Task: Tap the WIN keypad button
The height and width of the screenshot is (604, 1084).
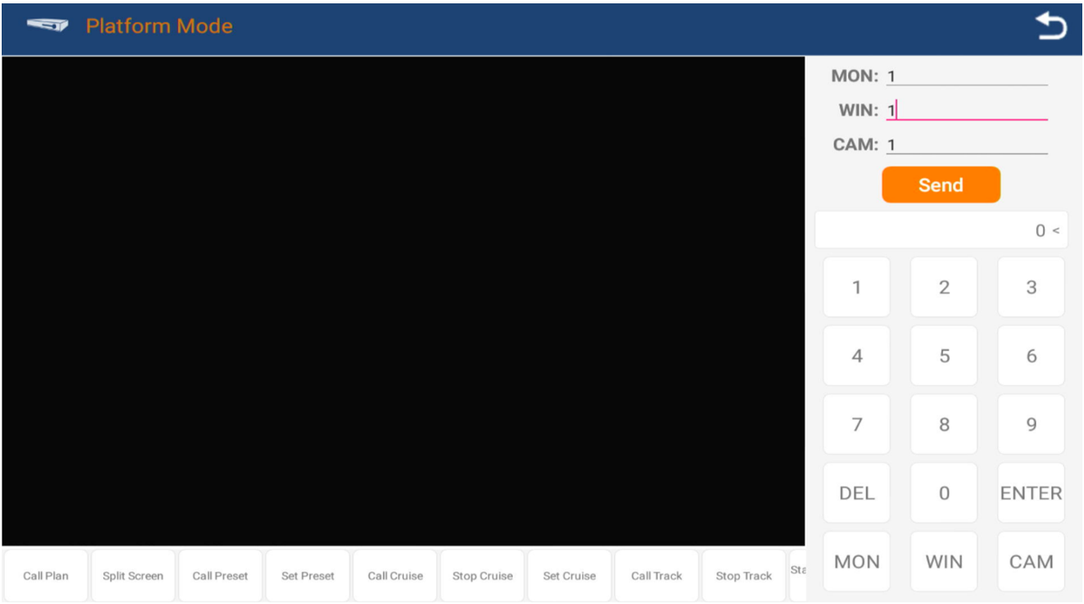Action: pyautogui.click(x=944, y=562)
